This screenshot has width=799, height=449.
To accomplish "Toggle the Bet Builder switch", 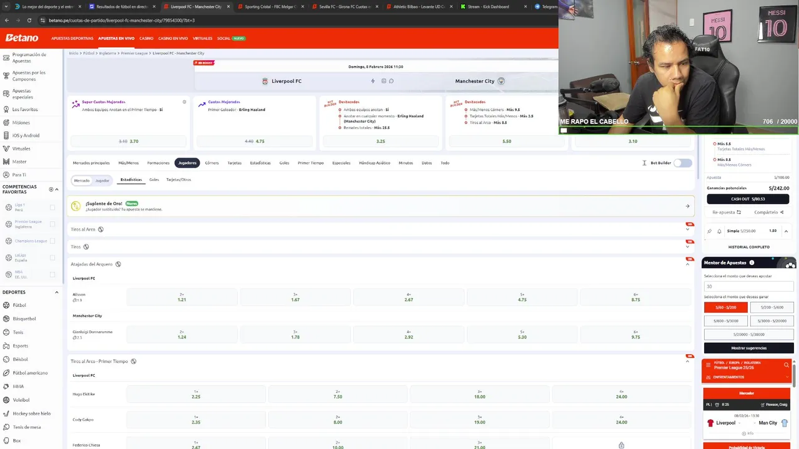I will coord(683,163).
